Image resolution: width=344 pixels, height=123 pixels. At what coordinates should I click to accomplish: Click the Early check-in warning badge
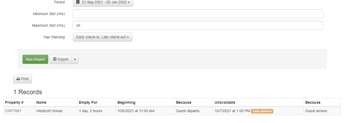coord(262,111)
